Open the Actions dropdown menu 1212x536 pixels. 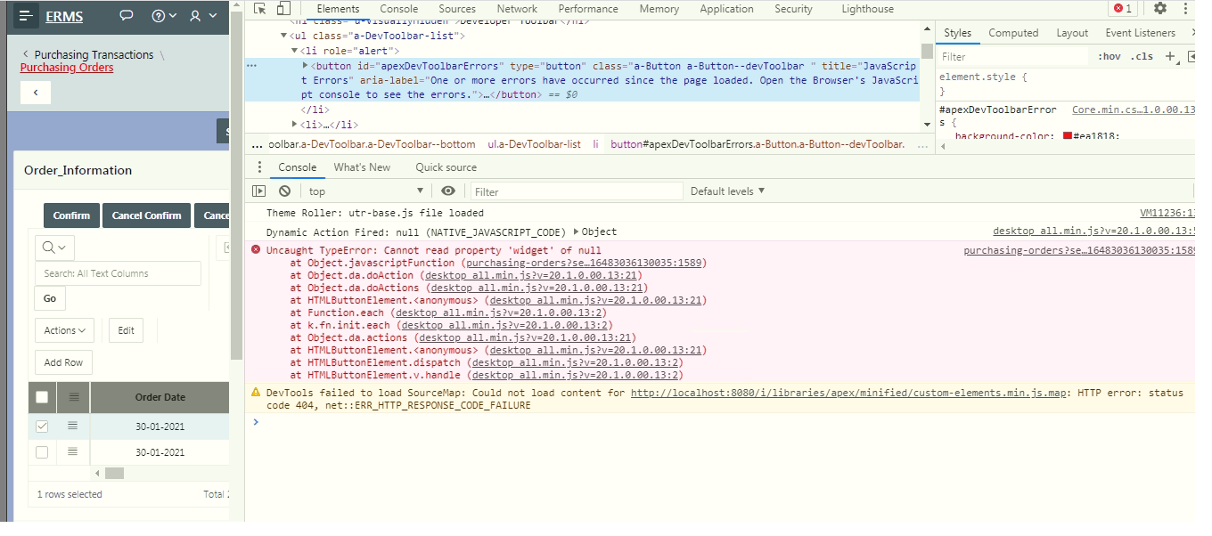pyautogui.click(x=64, y=330)
